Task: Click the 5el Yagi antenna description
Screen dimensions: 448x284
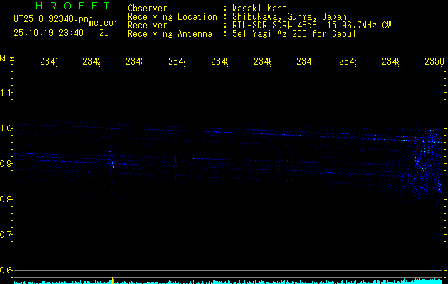Action: 293,33
